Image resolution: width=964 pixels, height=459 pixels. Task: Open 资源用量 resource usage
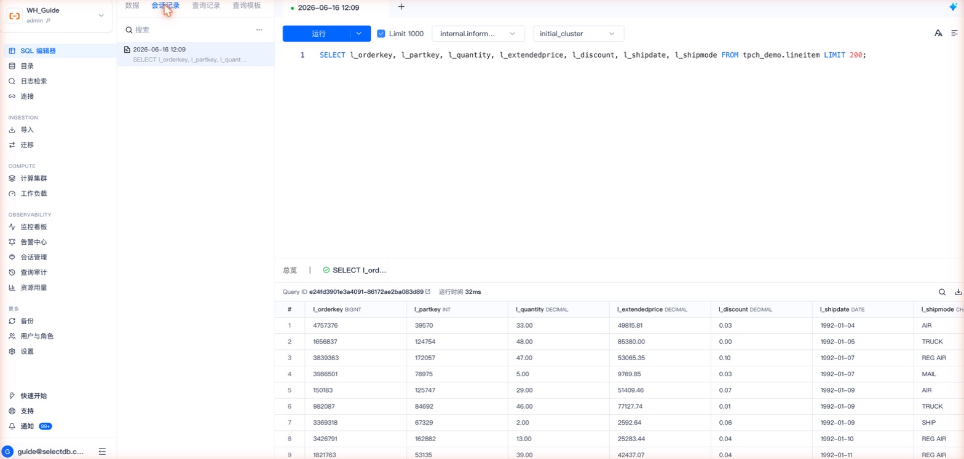pyautogui.click(x=58, y=287)
